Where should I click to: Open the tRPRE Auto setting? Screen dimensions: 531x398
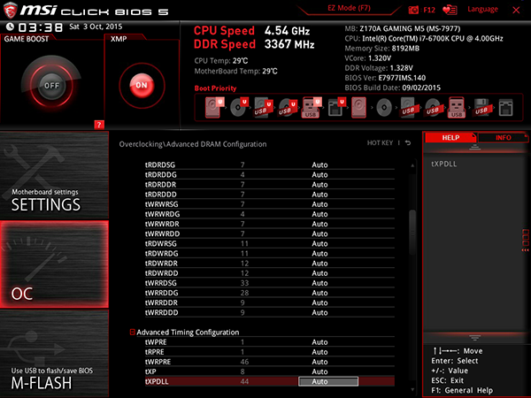(x=319, y=352)
